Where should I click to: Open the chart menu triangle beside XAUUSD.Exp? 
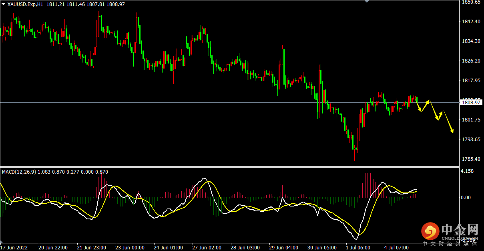pyautogui.click(x=4, y=4)
